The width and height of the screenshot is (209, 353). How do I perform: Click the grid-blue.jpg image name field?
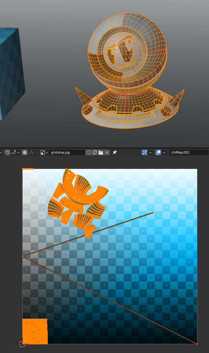coord(67,152)
